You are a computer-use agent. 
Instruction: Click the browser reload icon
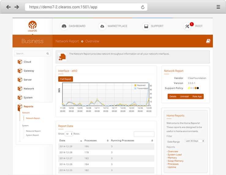[143, 7]
